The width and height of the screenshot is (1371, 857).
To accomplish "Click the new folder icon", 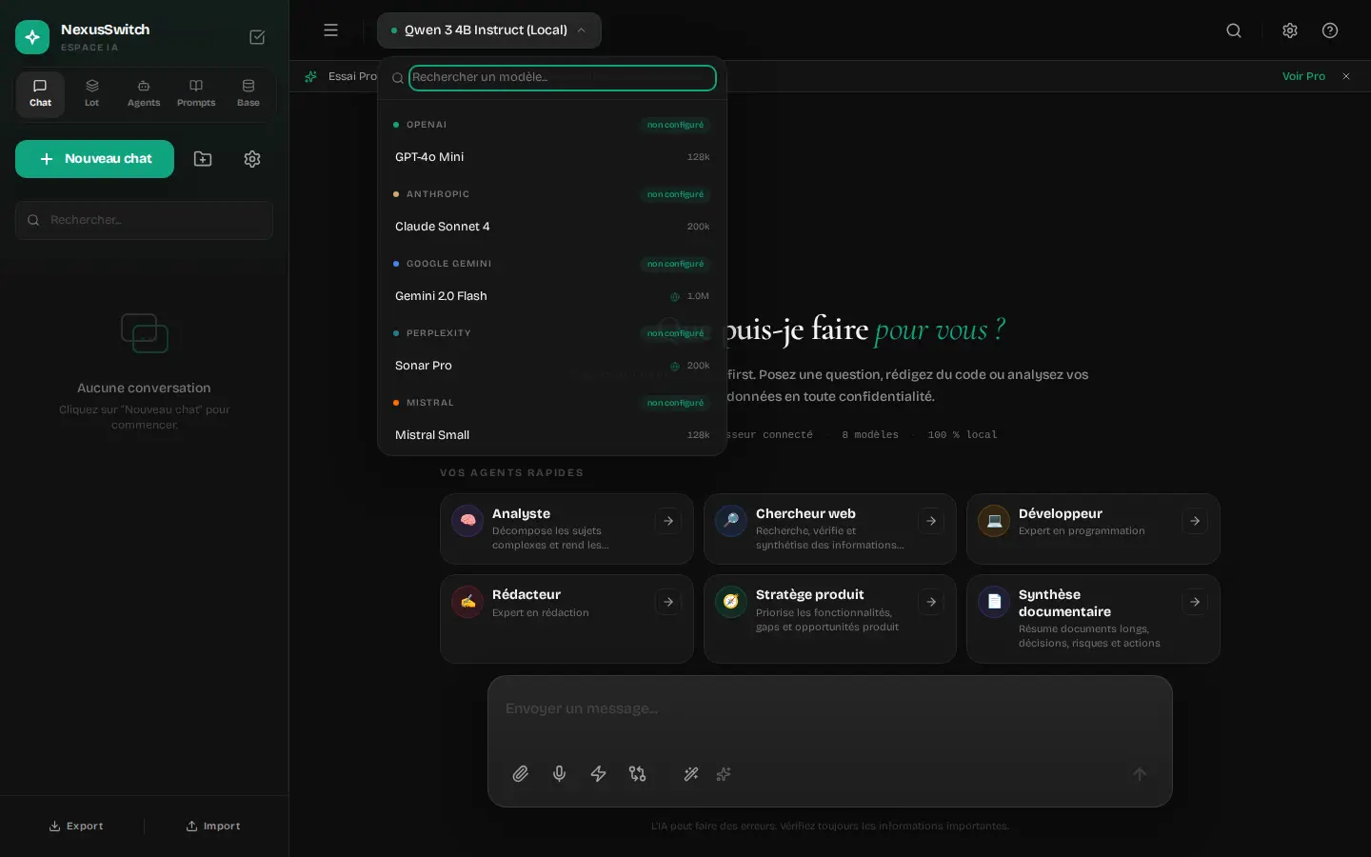I will coord(203,159).
